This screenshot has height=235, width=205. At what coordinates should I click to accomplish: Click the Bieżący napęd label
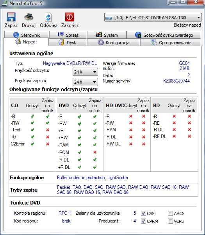point(187,25)
